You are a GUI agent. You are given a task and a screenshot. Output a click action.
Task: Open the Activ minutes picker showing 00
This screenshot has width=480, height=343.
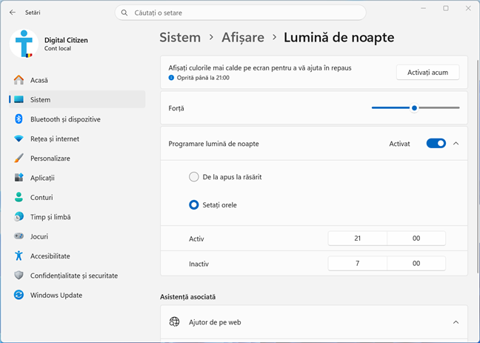(416, 239)
